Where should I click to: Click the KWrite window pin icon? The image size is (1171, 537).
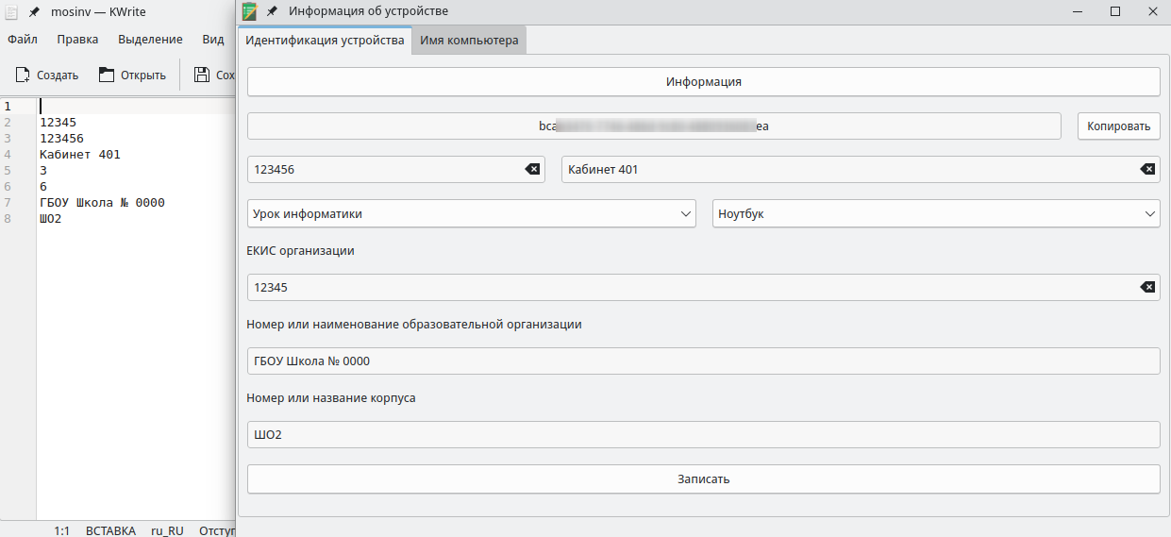[x=34, y=12]
